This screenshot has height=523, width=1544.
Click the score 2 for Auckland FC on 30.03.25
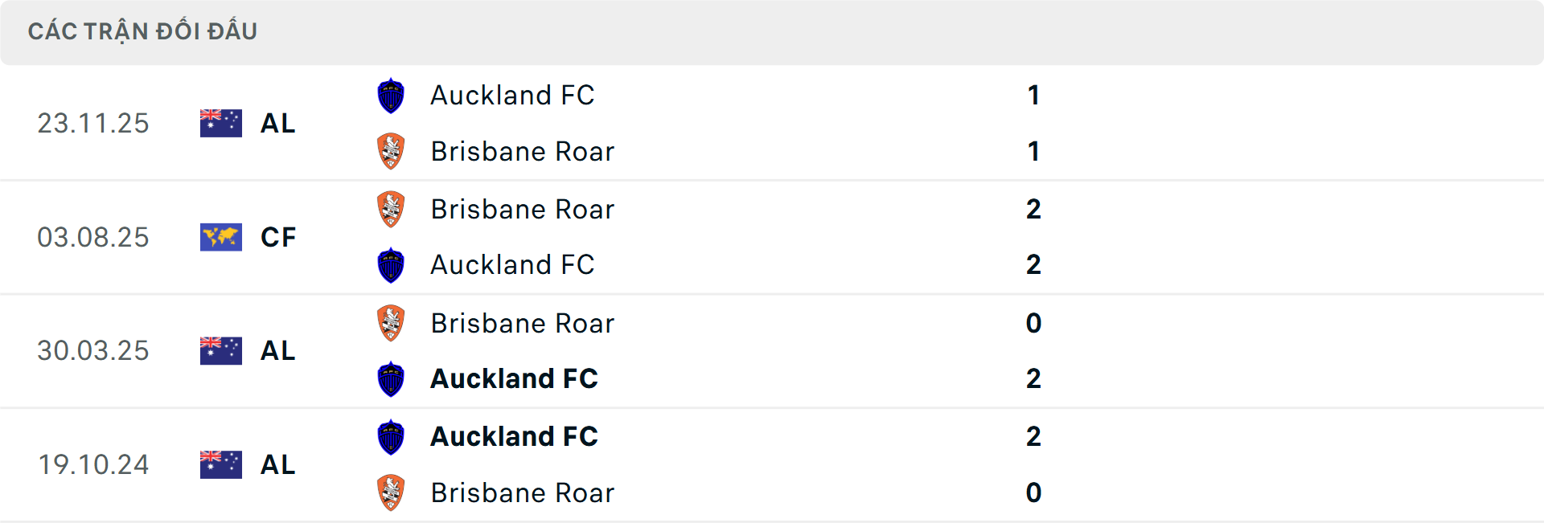pos(1034,379)
